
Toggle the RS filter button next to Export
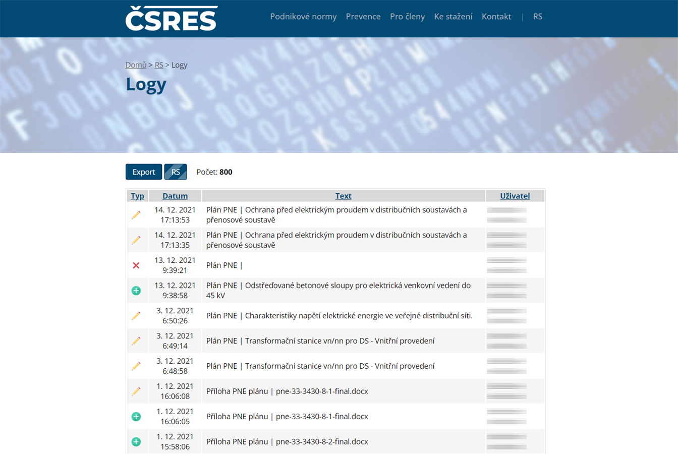tap(176, 172)
